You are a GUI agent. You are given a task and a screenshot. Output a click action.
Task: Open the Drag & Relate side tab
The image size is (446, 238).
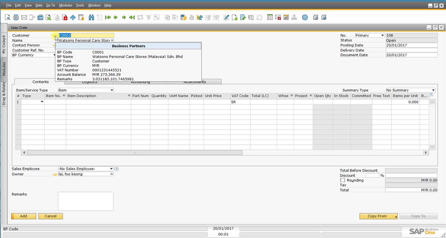[x=4, y=94]
